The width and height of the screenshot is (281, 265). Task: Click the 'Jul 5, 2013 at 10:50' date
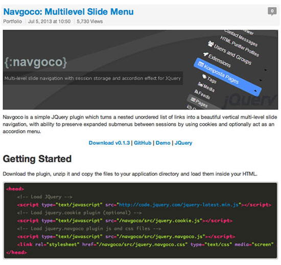click(49, 21)
